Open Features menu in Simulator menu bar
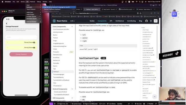 point(33,2)
